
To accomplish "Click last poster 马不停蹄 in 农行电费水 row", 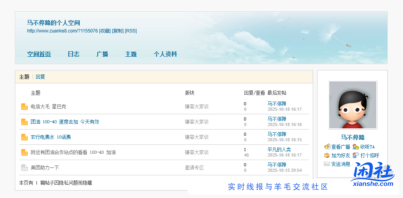I will 277,134.
